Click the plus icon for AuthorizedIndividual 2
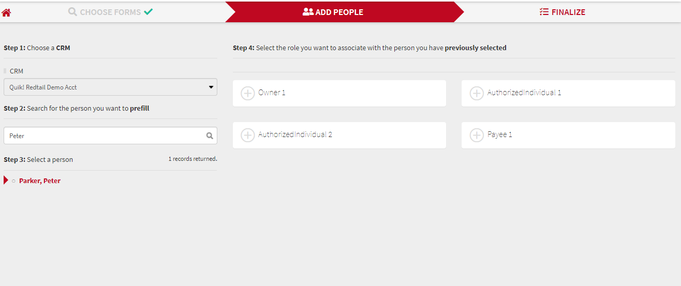 248,135
